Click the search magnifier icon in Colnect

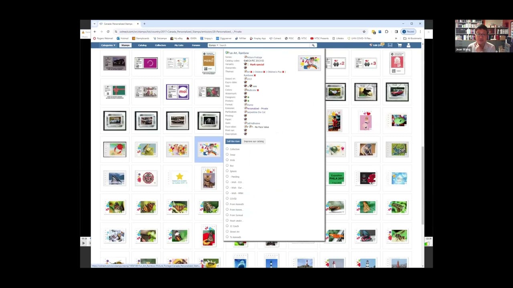point(313,45)
